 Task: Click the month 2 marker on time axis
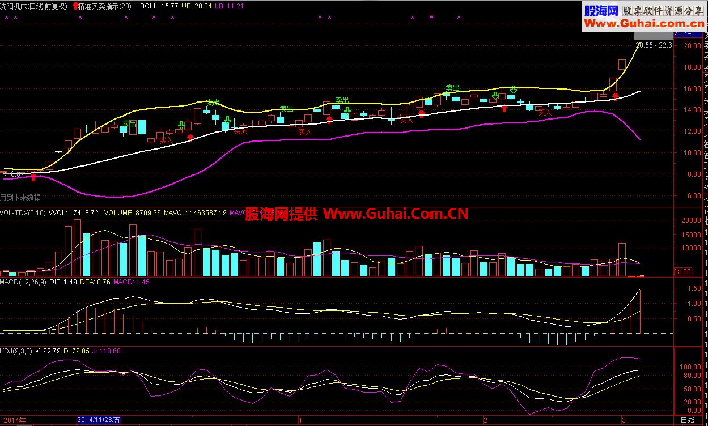click(485, 420)
